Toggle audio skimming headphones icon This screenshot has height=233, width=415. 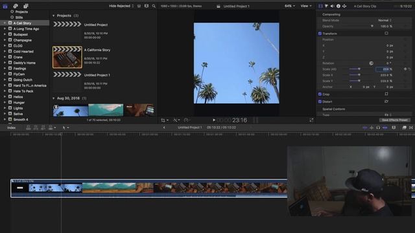coord(378,128)
